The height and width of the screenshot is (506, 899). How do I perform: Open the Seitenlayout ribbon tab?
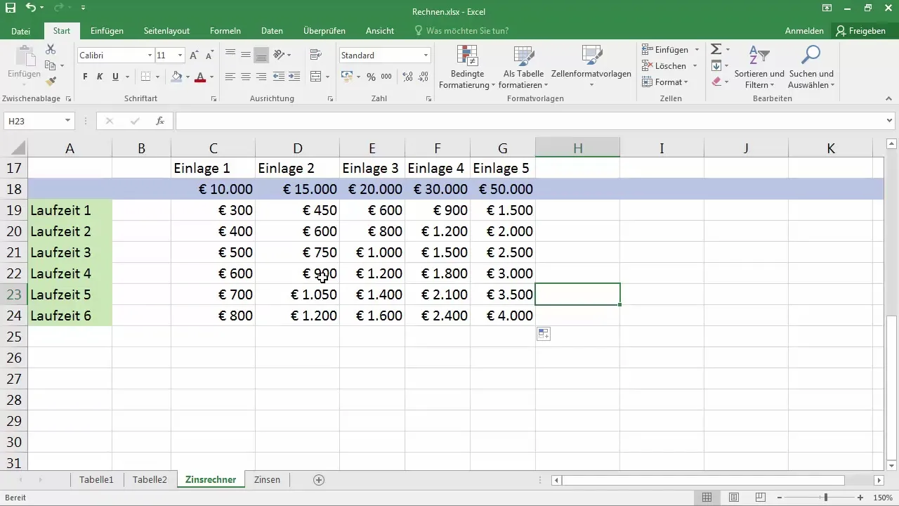(166, 31)
